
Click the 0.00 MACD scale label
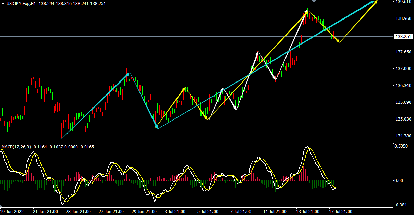pyautogui.click(x=400, y=180)
